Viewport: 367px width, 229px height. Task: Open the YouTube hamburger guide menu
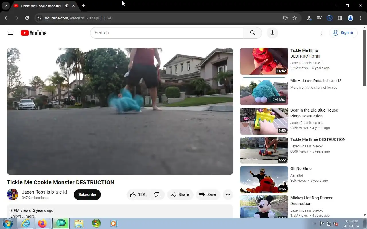(10, 33)
